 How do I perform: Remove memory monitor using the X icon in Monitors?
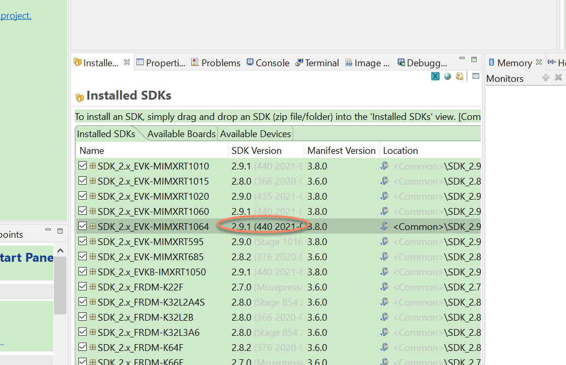click(558, 77)
